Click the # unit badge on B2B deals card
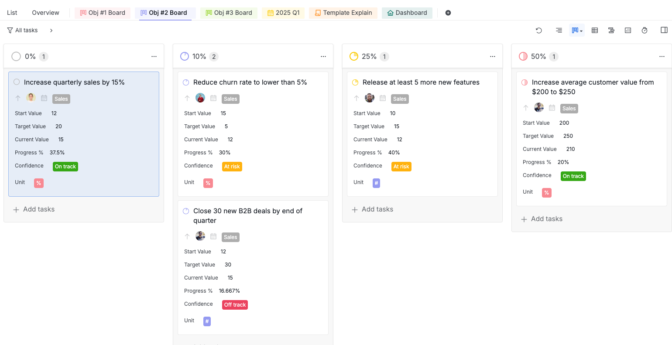 point(207,321)
